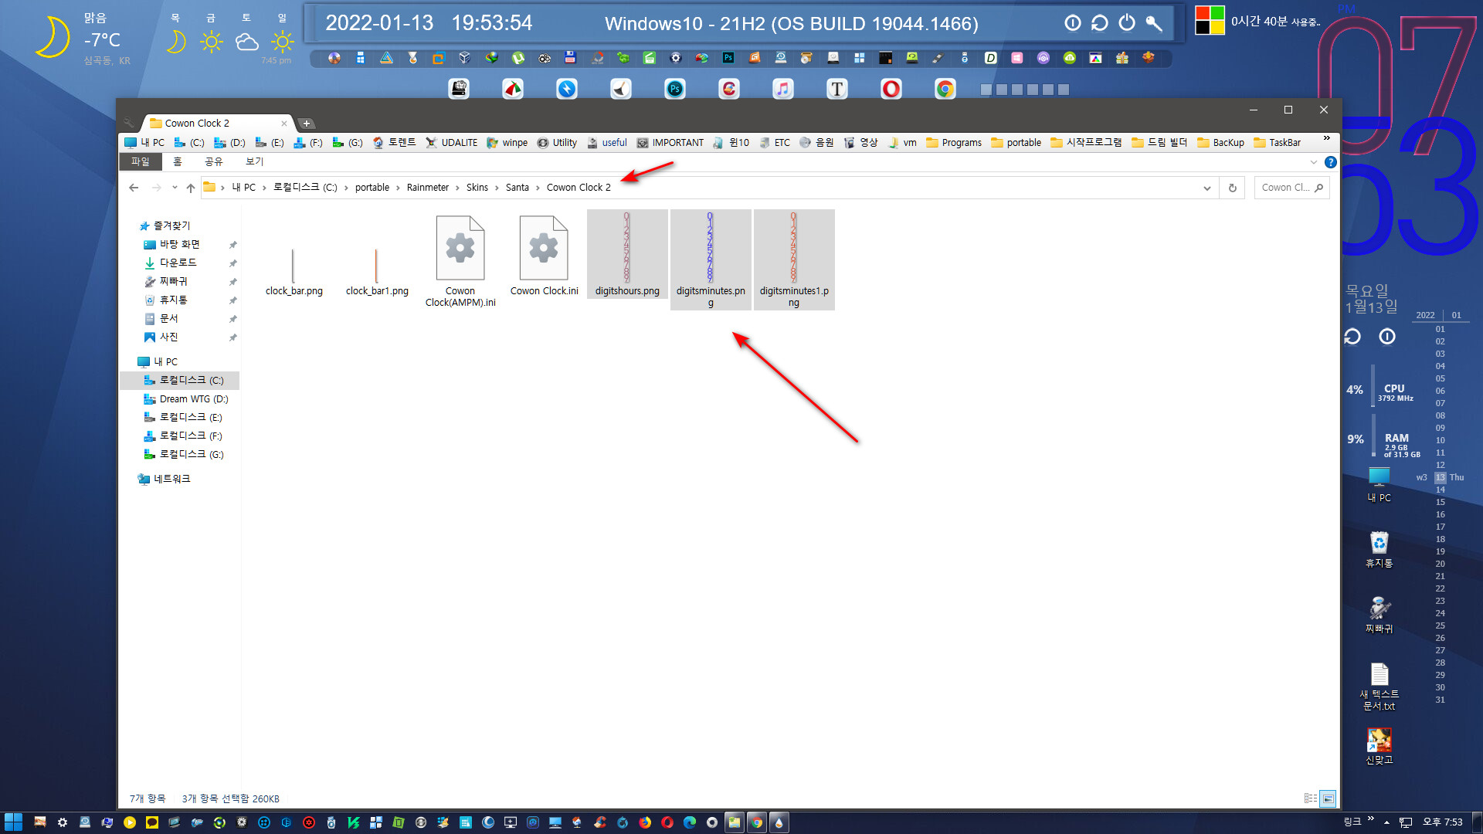Open the iTunes music icon in the dock

pos(783,90)
